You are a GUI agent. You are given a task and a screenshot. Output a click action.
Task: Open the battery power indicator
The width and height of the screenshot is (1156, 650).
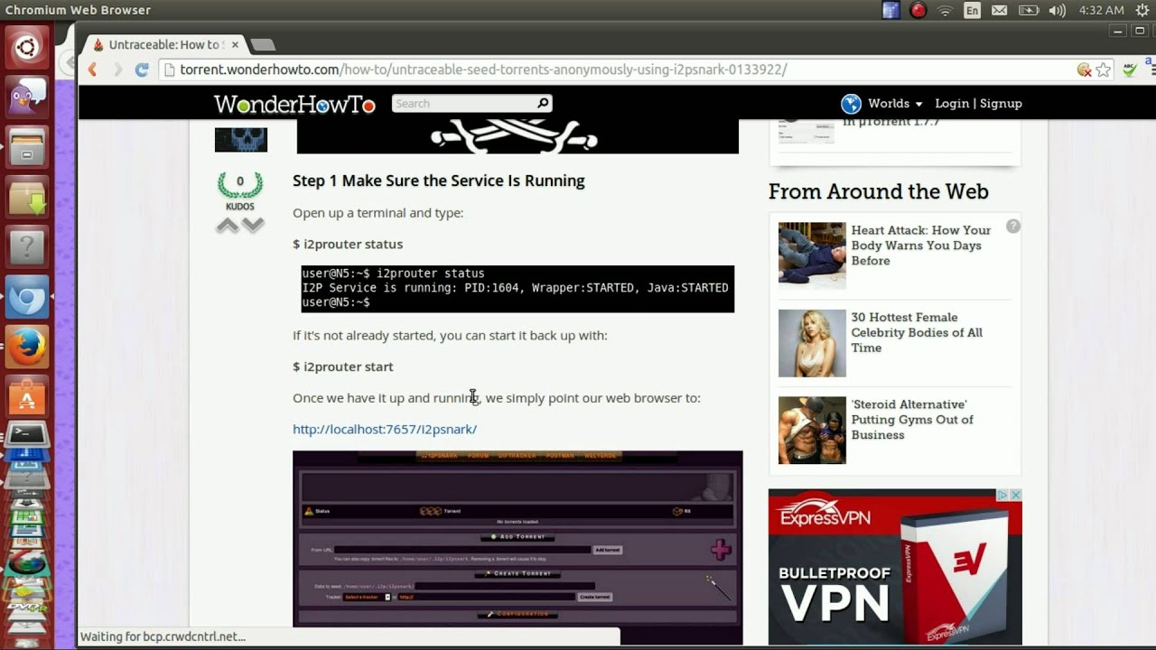1028,11
